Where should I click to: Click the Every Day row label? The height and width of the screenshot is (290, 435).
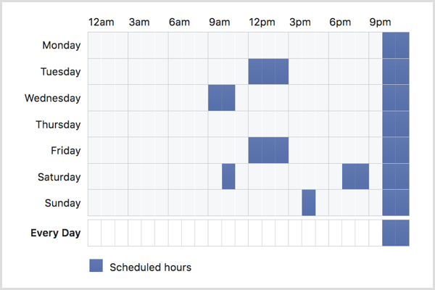pos(55,233)
